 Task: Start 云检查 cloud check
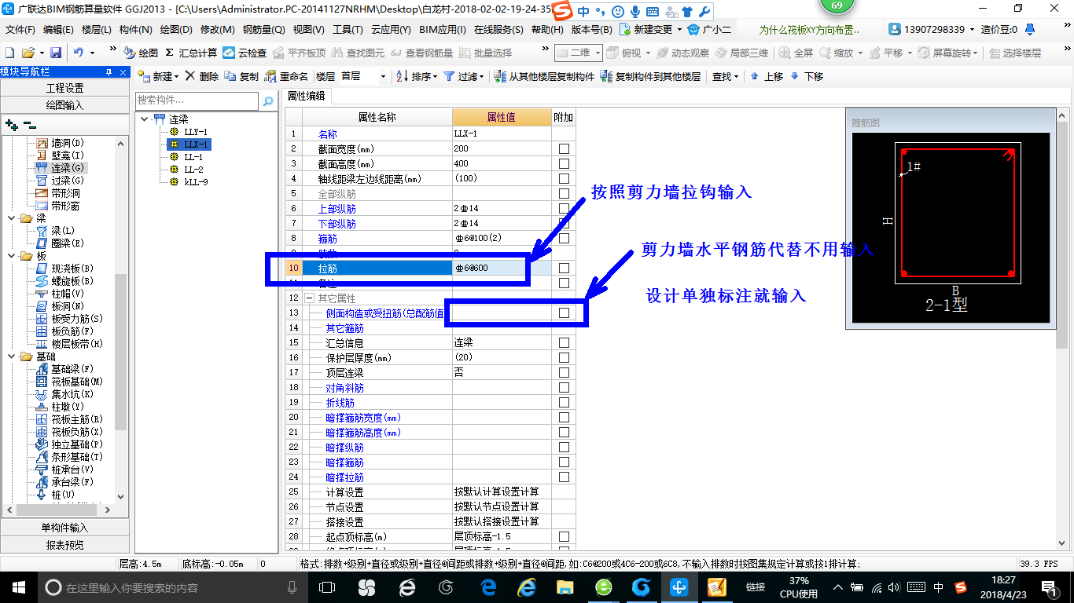tap(245, 53)
